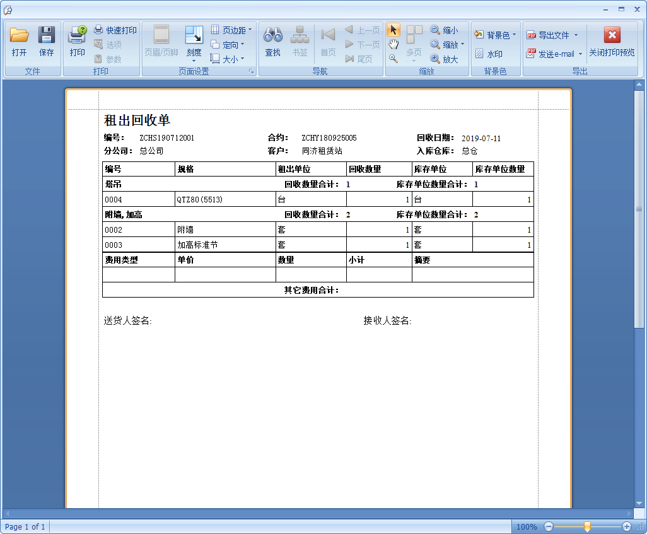Open the Margins (页边距) dropdown
Viewport: 647px width, 534px height.
pyautogui.click(x=231, y=30)
